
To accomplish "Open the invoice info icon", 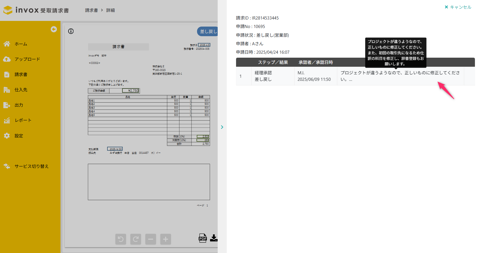I will [x=71, y=31].
